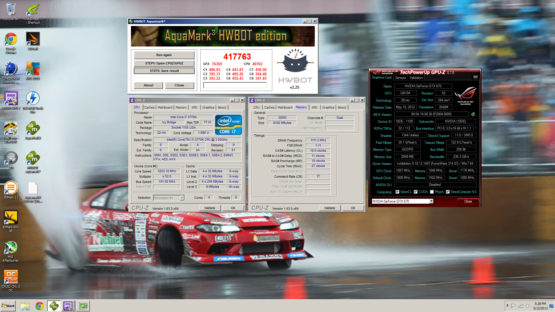Open the CPUID CPU-Z OC desktop icon
555x312 pixels.
point(11,281)
